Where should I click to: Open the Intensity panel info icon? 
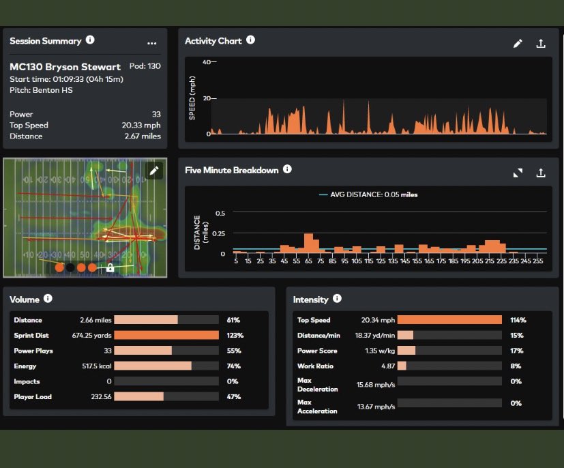338,299
